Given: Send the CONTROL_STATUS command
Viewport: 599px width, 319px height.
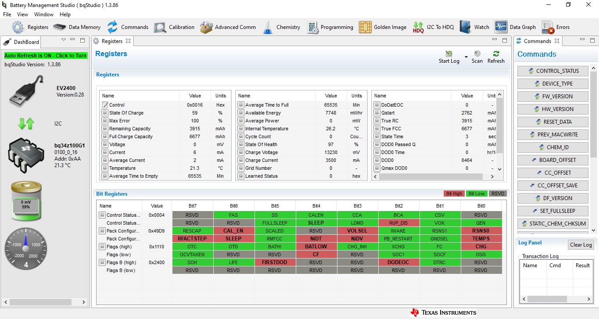Looking at the screenshot, I should coord(552,71).
